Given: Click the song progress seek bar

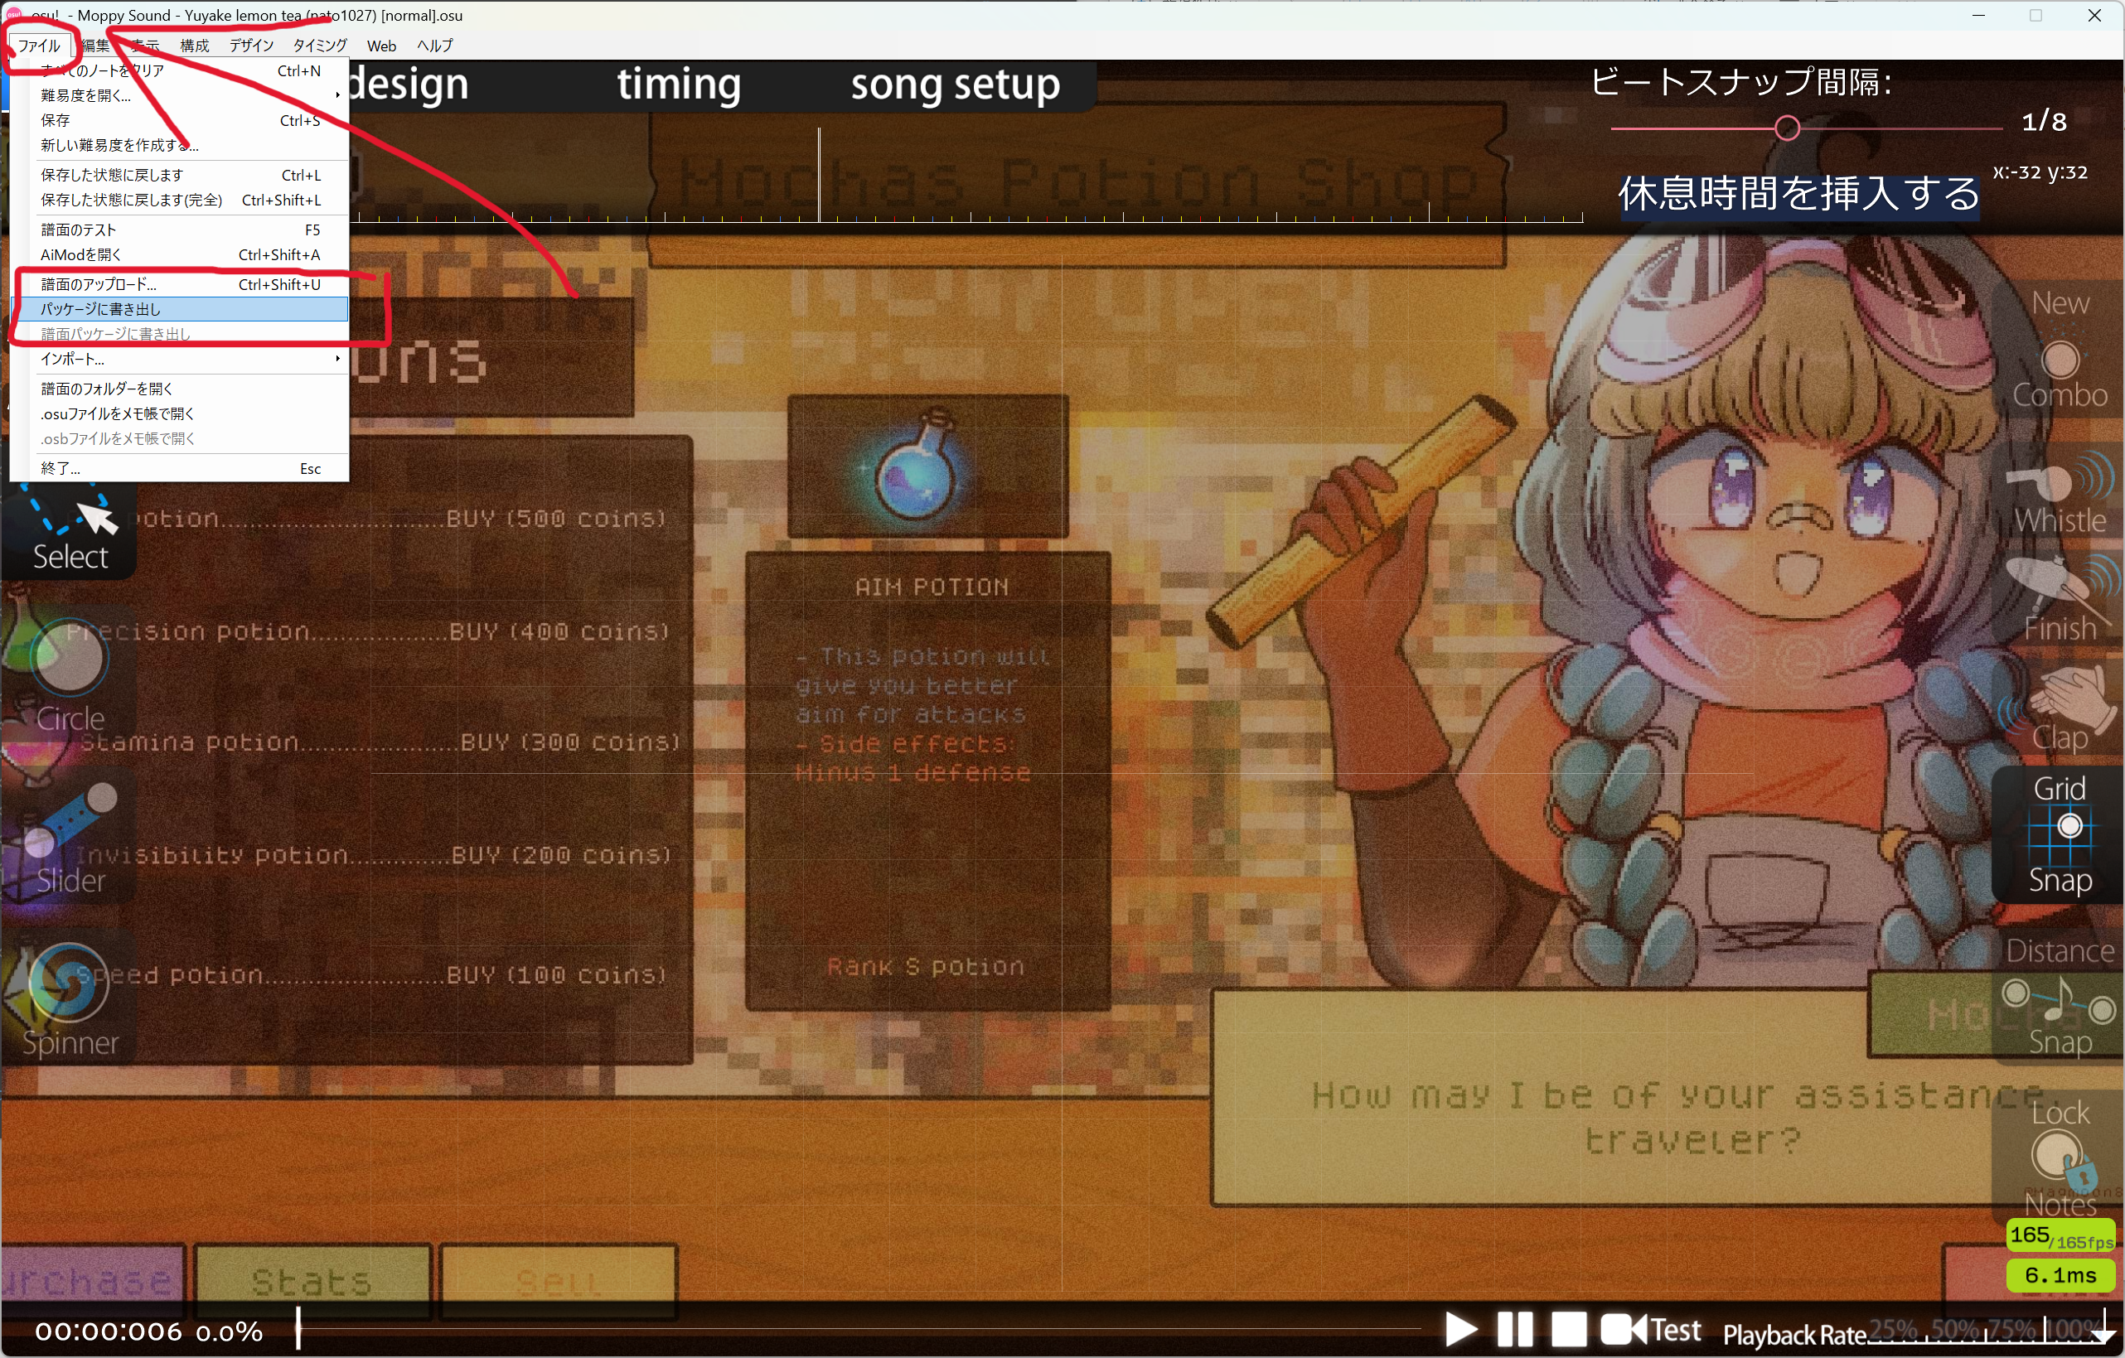Looking at the screenshot, I should pos(856,1328).
